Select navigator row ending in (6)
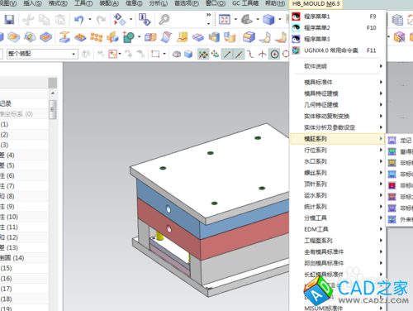 (24, 176)
